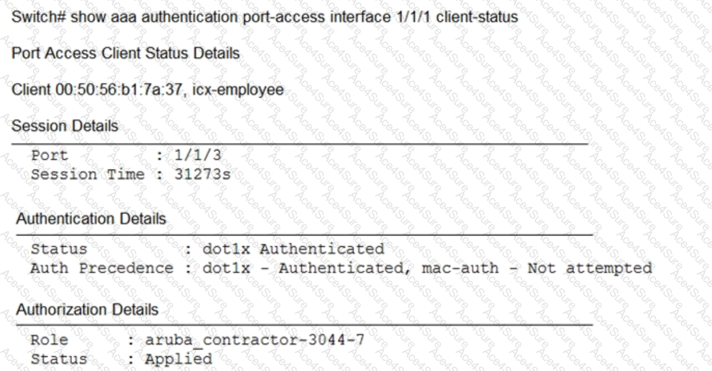Screen dimensions: 712x371
Task: Click the 'Auth Precedence' label
Action: click(102, 268)
